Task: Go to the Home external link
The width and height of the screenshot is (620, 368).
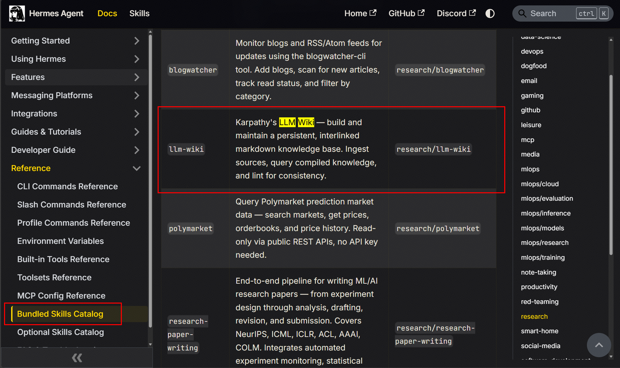Action: (x=360, y=13)
